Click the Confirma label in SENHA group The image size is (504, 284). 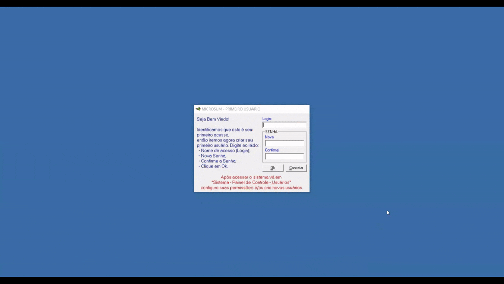coord(272,150)
